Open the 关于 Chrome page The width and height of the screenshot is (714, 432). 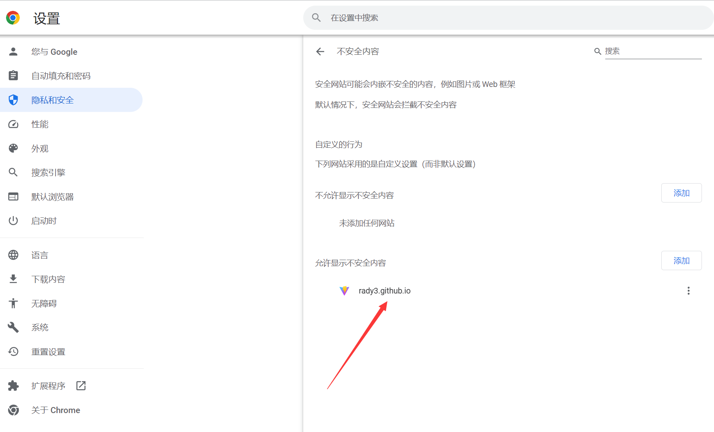[x=71, y=410]
